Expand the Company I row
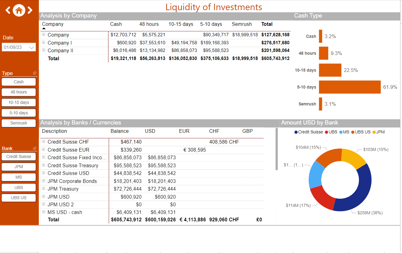Viewport: 402px width, 253px height. coord(44,42)
